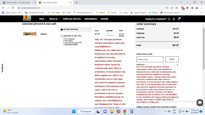Click the zoom magnifier icon in address bar
Viewport: 205px width, 115px height.
(x=167, y=8)
